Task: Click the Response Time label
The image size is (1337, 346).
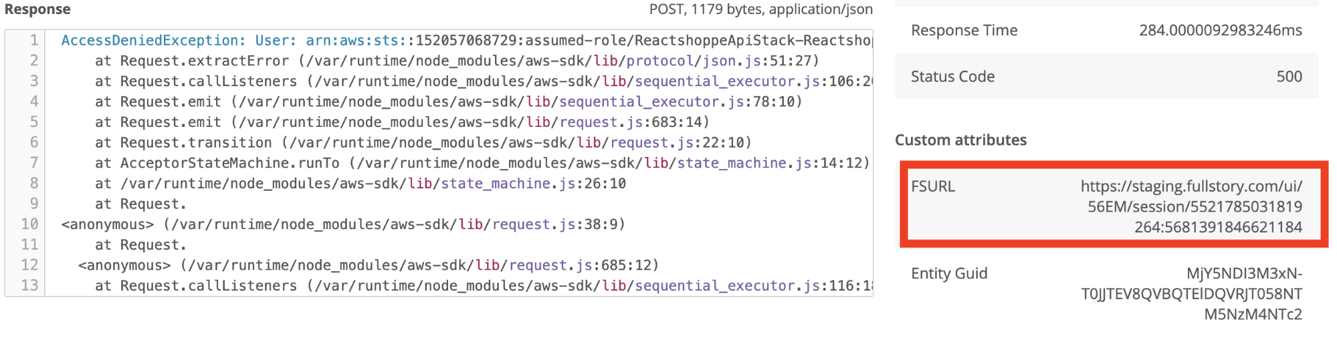Action: coord(964,30)
